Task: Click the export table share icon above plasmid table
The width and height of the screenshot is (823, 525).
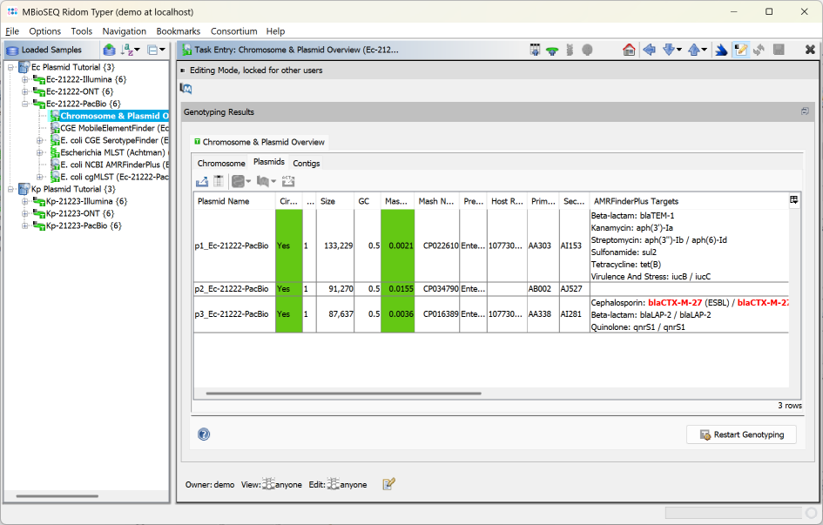Action: (201, 181)
